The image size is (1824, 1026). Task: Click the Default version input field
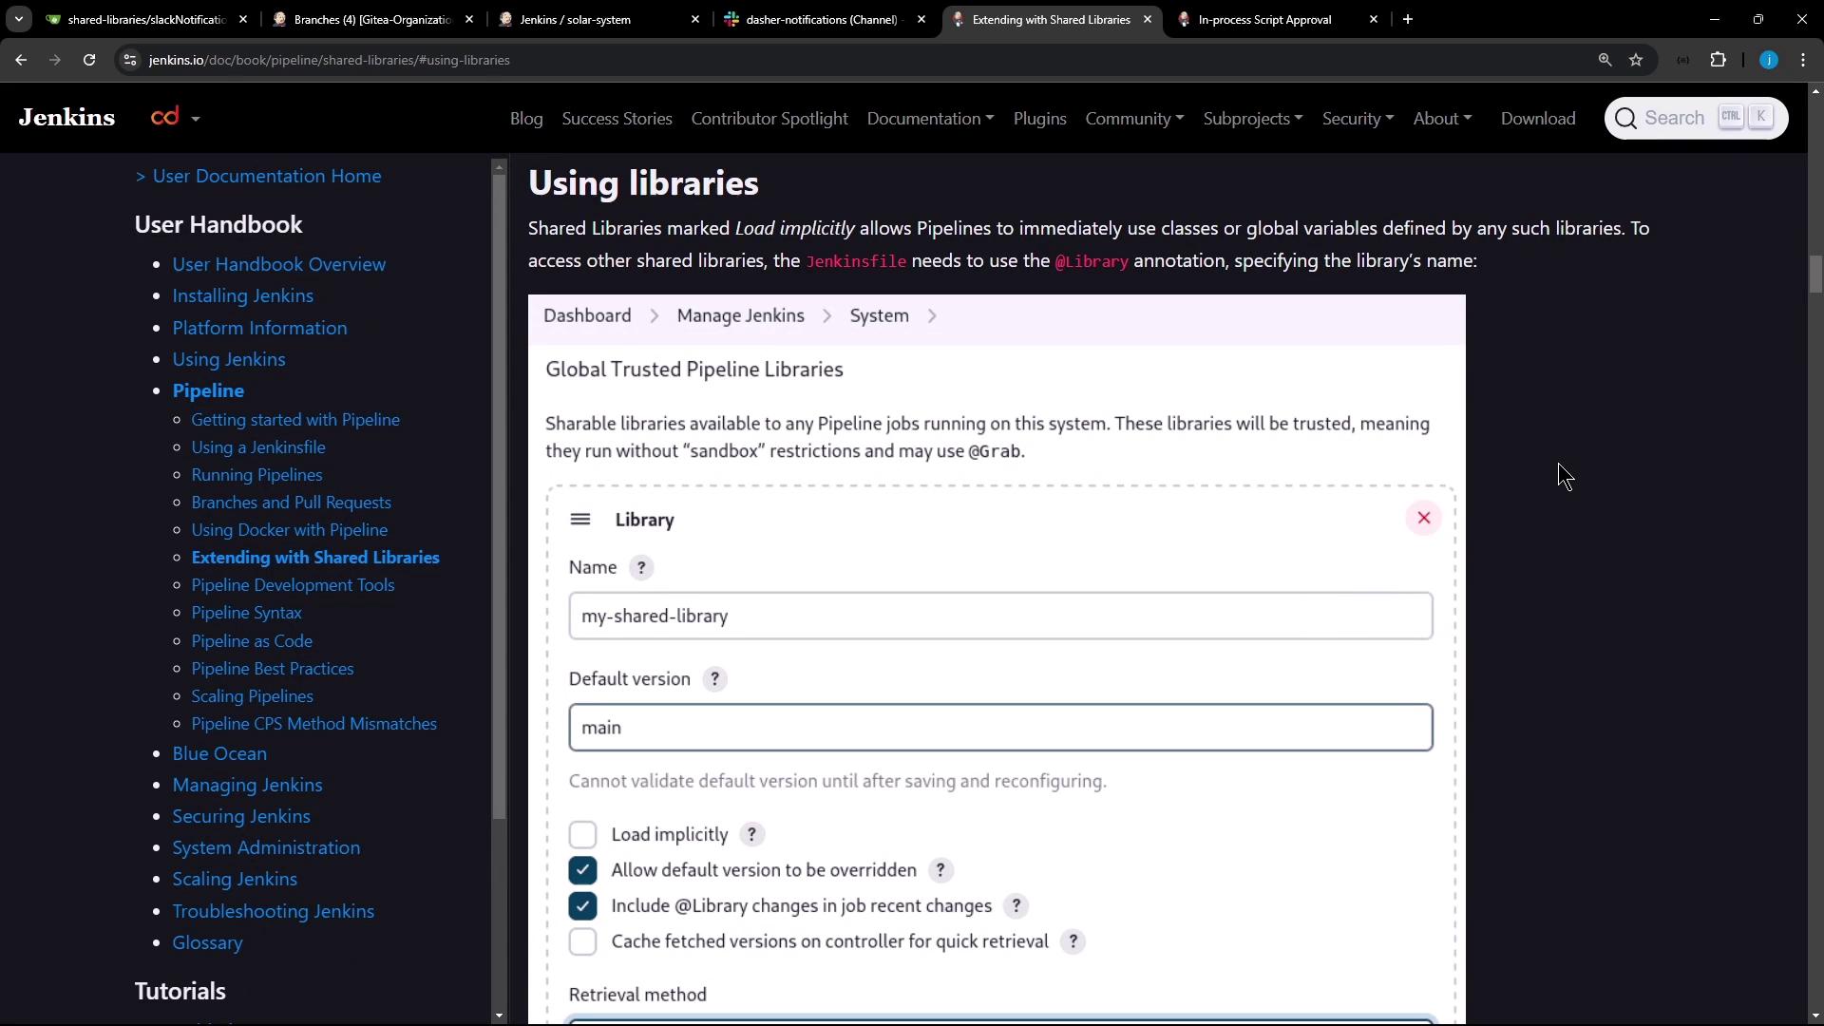pyautogui.click(x=999, y=728)
